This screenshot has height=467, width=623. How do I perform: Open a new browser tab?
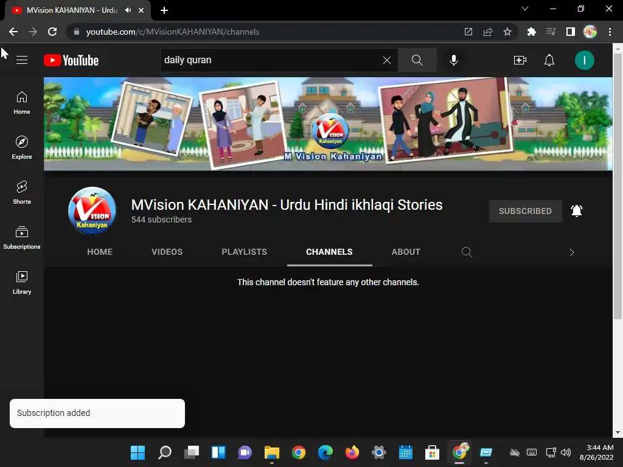pyautogui.click(x=164, y=10)
